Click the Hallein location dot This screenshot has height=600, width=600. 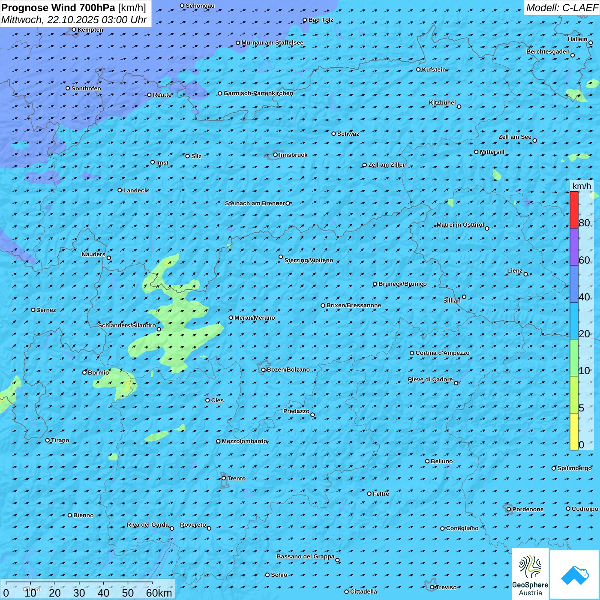click(591, 42)
